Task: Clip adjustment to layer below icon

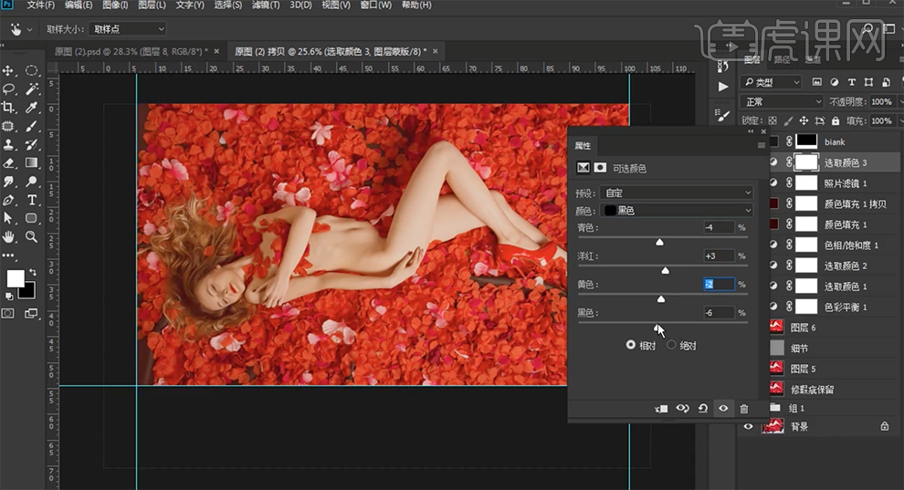Action: click(661, 409)
